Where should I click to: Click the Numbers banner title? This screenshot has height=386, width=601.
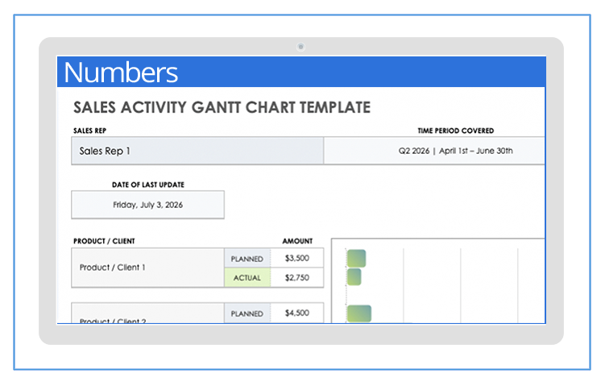coord(121,73)
